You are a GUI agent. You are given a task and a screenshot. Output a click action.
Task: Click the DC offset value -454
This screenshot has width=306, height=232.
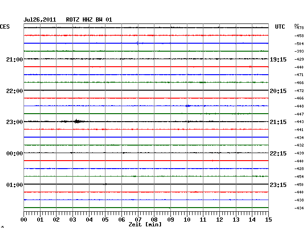[x=299, y=177]
